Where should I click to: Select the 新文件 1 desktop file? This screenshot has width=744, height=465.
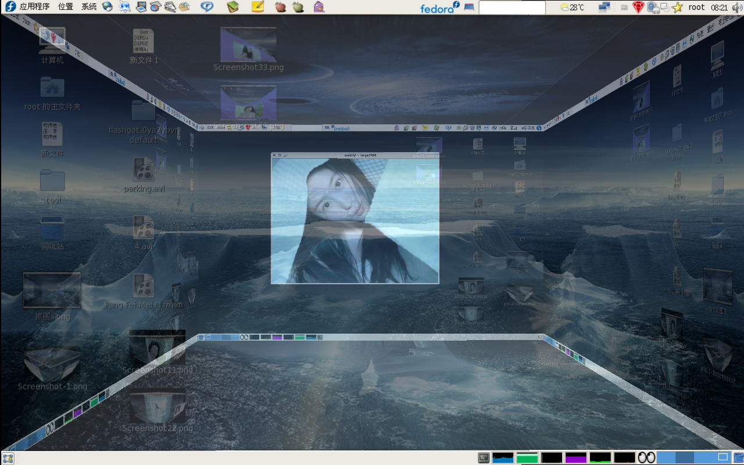[x=144, y=46]
